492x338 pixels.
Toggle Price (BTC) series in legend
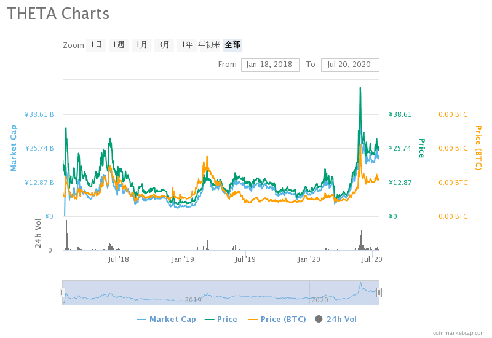(x=277, y=320)
